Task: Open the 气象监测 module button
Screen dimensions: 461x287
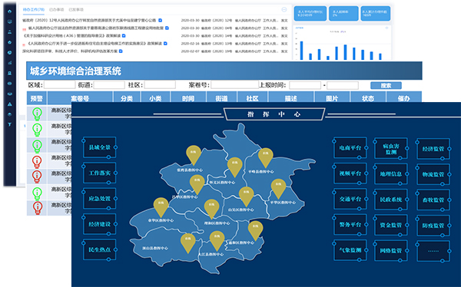Action: tap(350, 250)
